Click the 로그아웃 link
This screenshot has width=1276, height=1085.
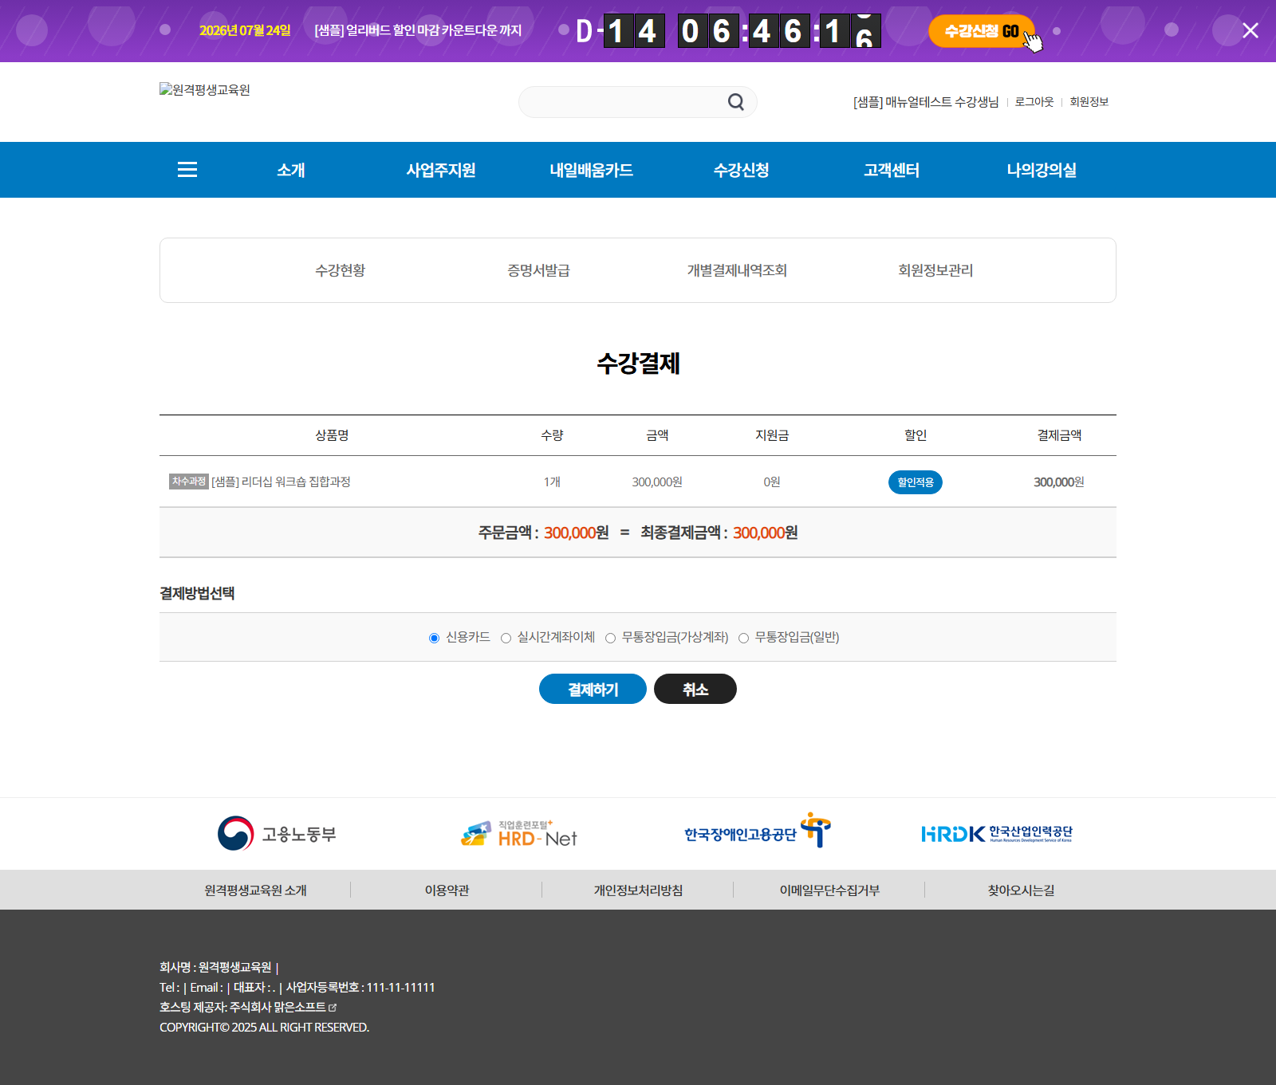click(1034, 102)
